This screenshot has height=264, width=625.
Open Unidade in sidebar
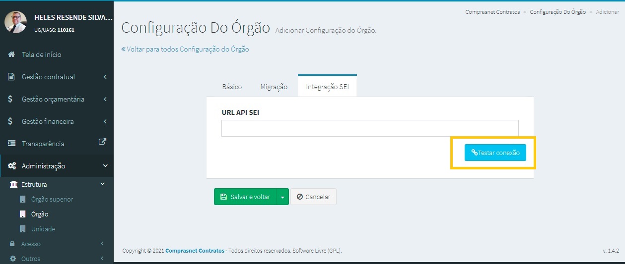43,229
